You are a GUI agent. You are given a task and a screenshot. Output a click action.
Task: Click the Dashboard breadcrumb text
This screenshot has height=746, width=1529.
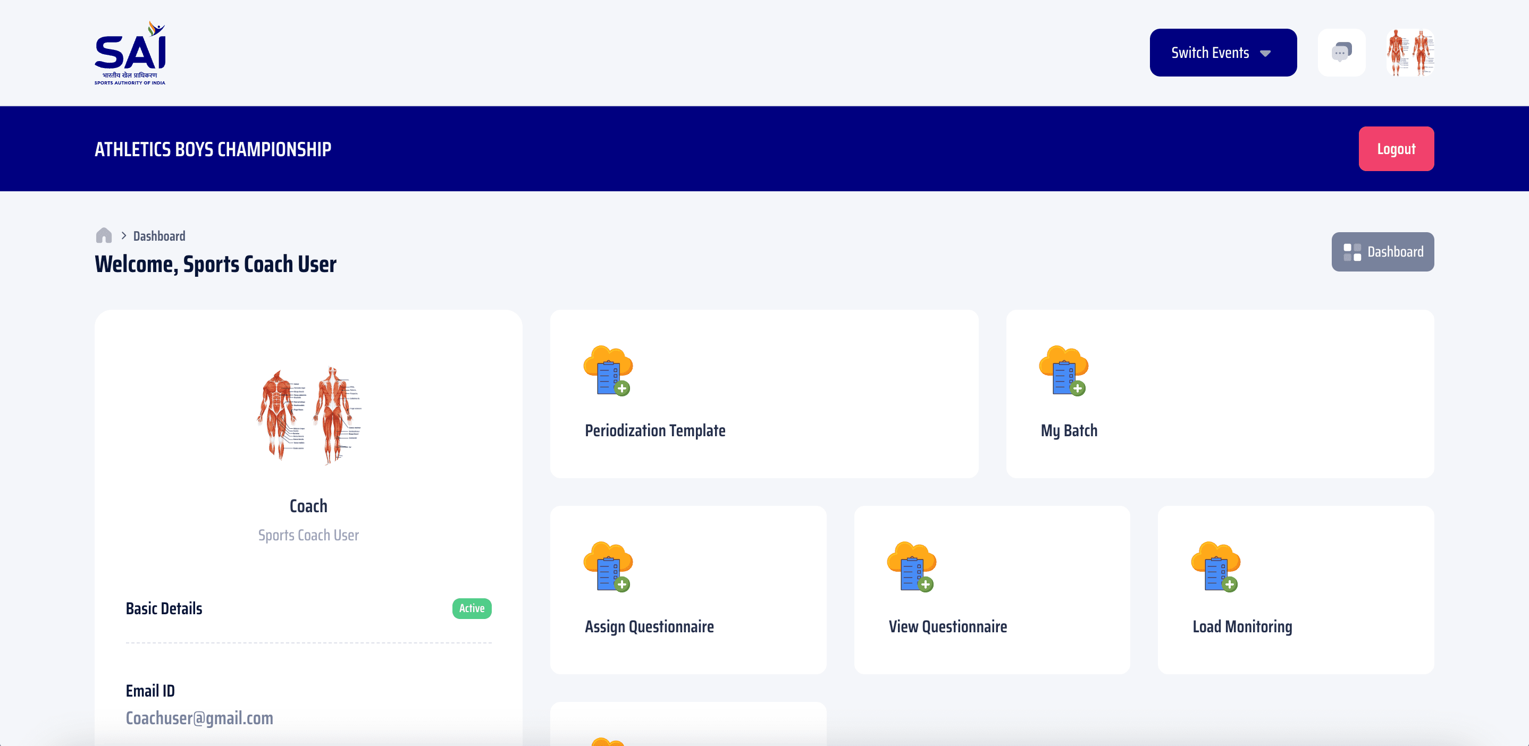pos(159,236)
